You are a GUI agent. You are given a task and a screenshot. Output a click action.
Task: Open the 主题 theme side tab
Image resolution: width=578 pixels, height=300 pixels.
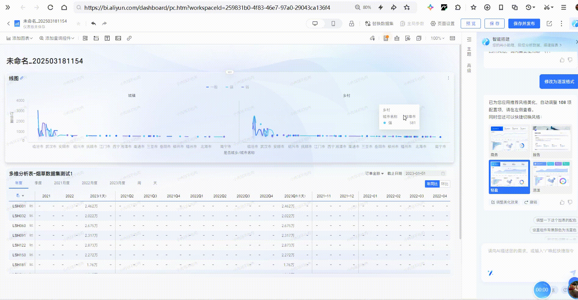click(469, 52)
